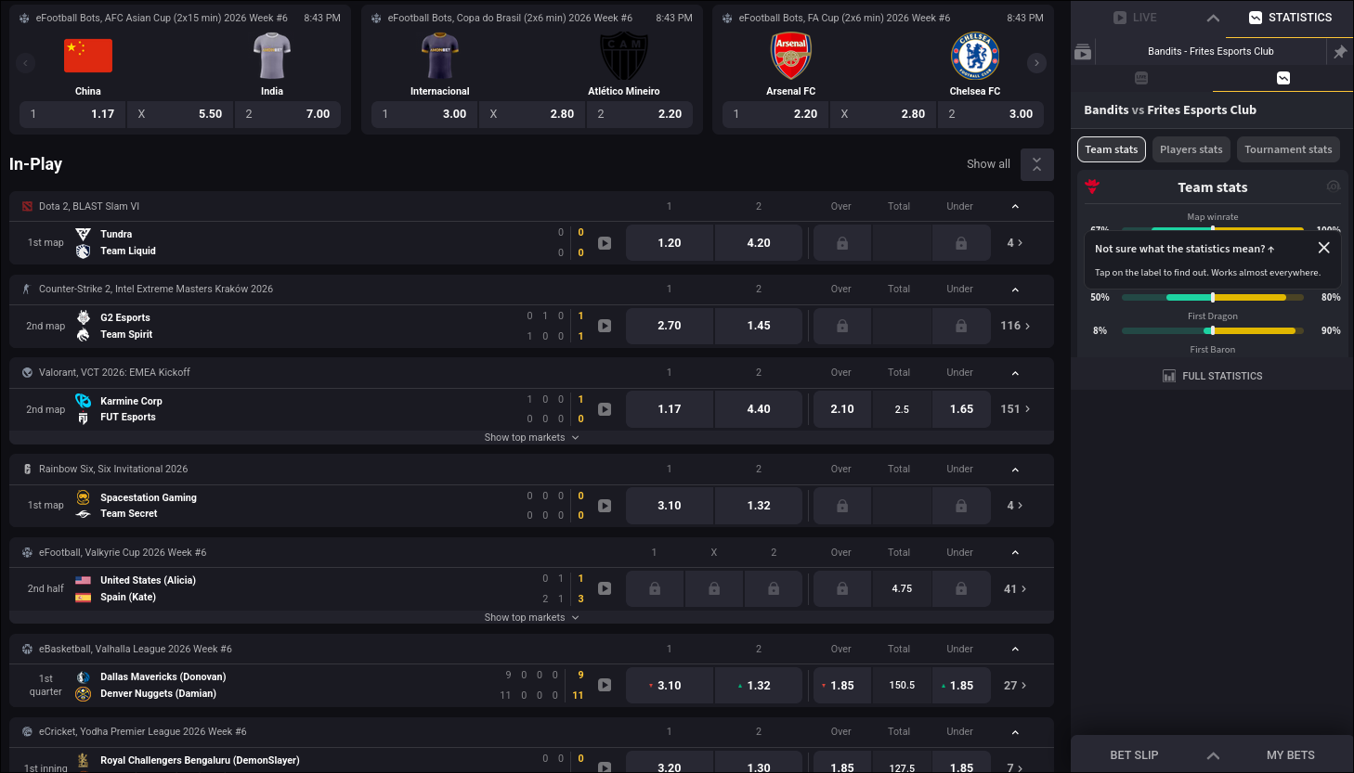Click the Map winrate progress bar

click(x=1213, y=229)
